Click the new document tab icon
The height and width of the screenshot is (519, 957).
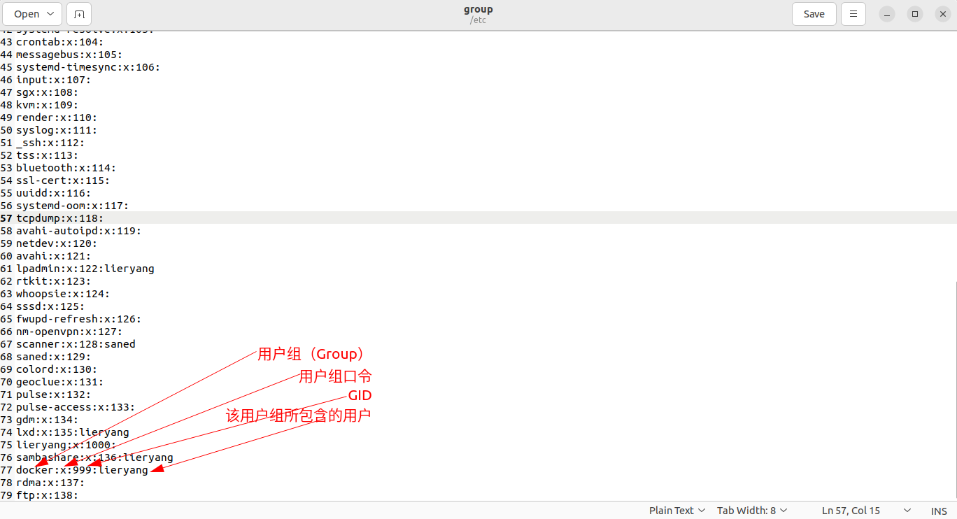click(x=79, y=14)
